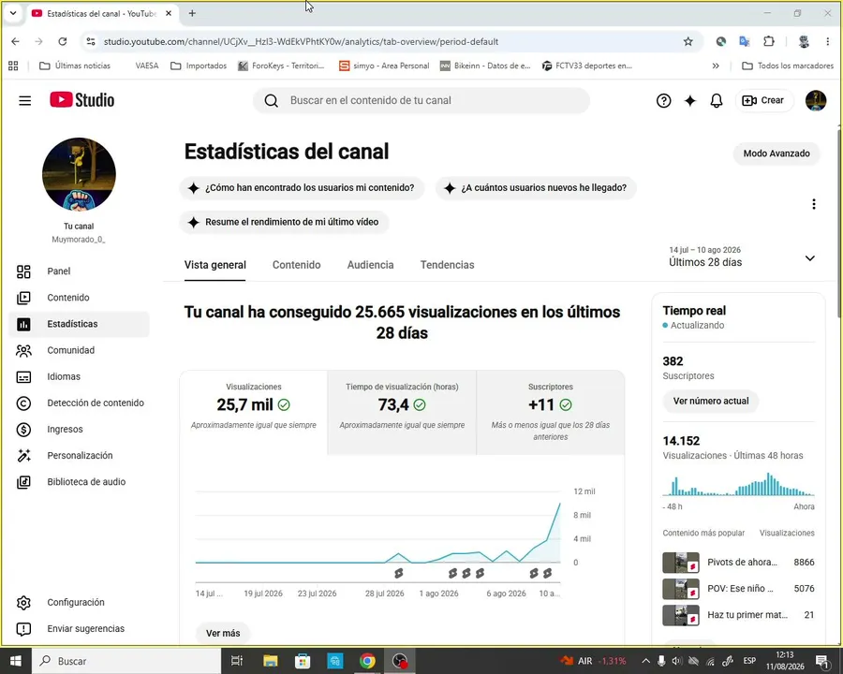843x674 pixels.
Task: Click the Ver número actual button
Action: pos(711,401)
